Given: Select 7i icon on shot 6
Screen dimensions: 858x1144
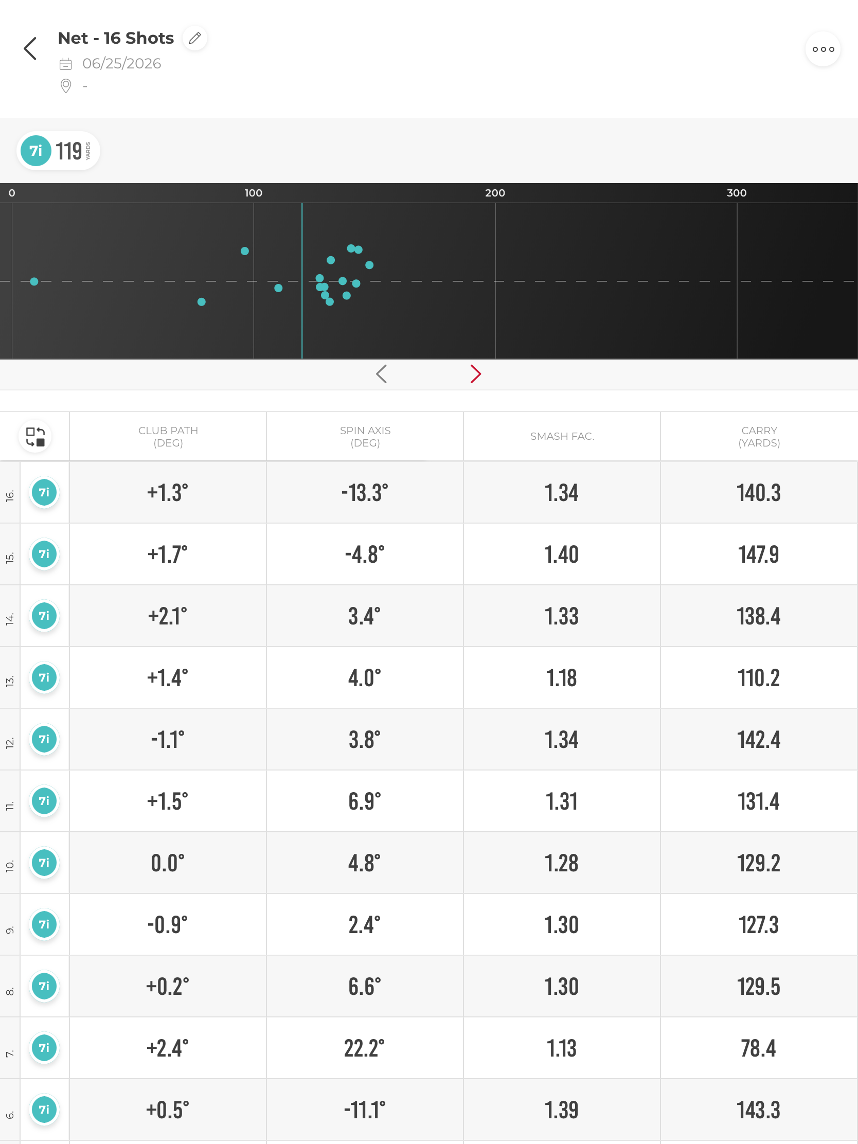Looking at the screenshot, I should click(x=44, y=1110).
